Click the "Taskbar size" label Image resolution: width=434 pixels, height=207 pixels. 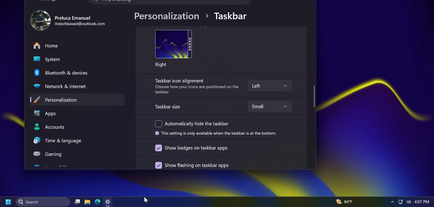(167, 107)
